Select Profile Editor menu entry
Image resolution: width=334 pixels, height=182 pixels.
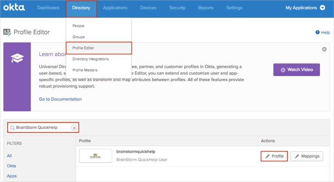(83, 48)
